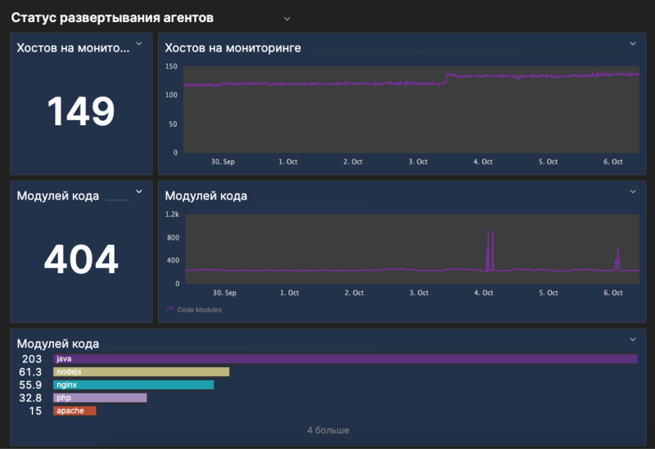Screen dimensions: 655x449
Task: Click the tall 4. Oct spike in modules chart
Action: pos(492,245)
